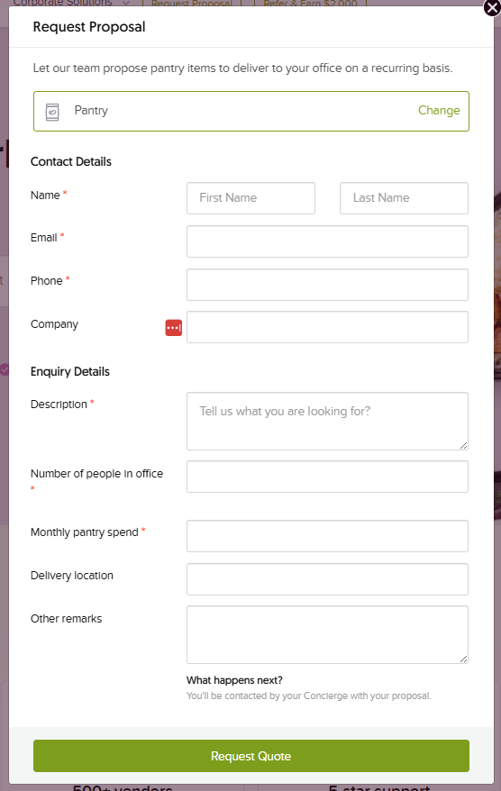Open Request Proposal in background nav
This screenshot has width=501, height=791.
coord(192,4)
